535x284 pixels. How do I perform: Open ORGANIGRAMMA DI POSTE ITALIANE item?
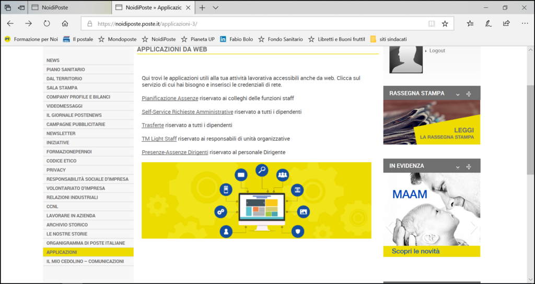click(x=88, y=243)
